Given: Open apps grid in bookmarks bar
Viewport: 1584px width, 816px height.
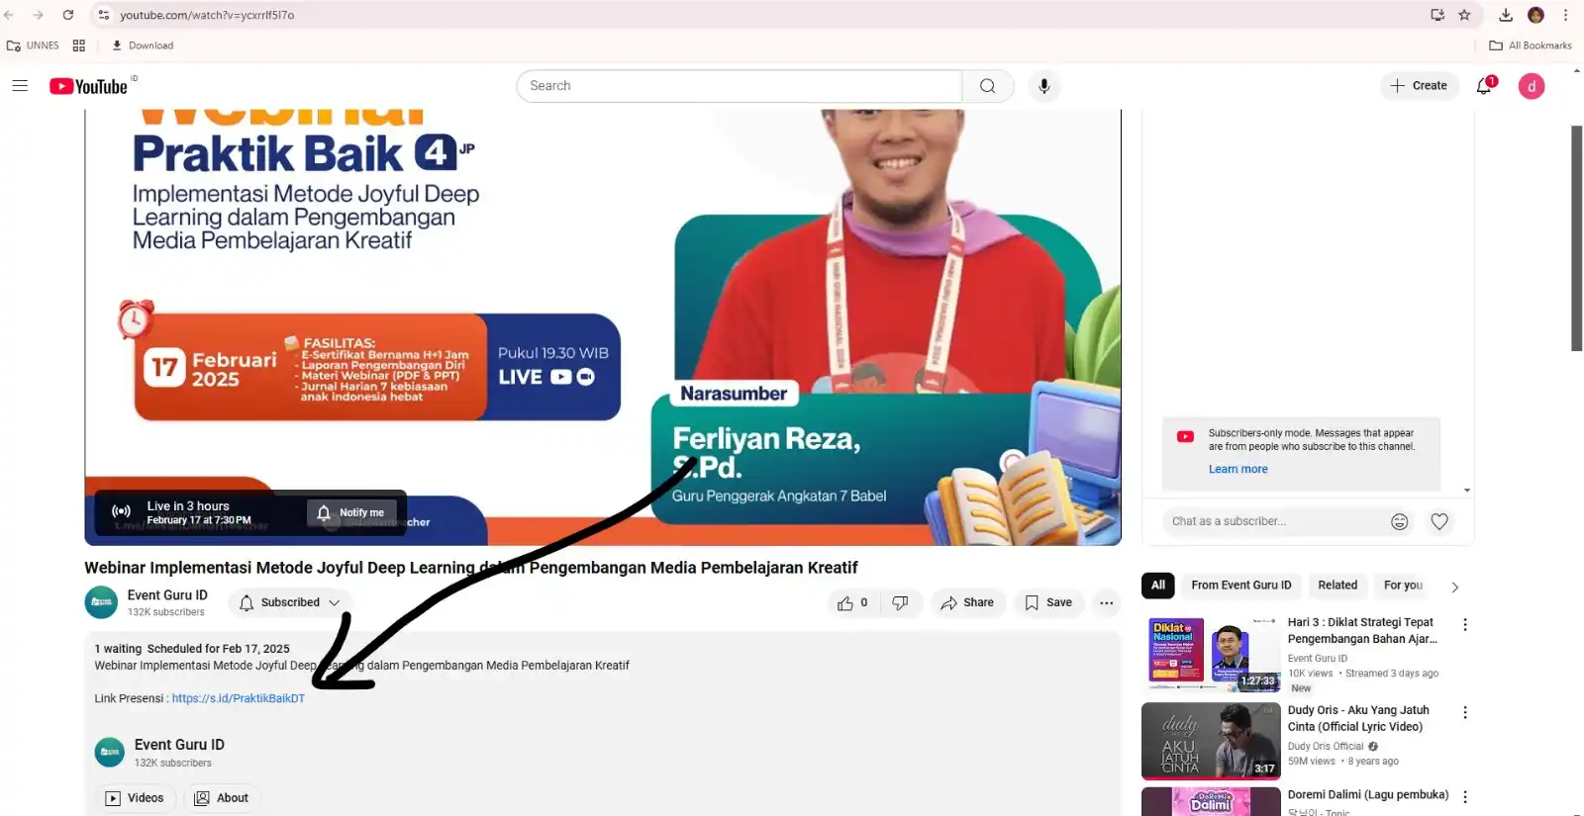Looking at the screenshot, I should [x=79, y=45].
